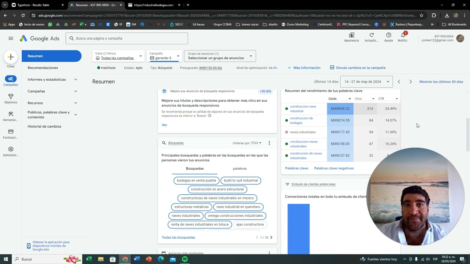The width and height of the screenshot is (470, 264).
Task: Open the Vista Todas las campañas dropdown
Action: [119, 56]
